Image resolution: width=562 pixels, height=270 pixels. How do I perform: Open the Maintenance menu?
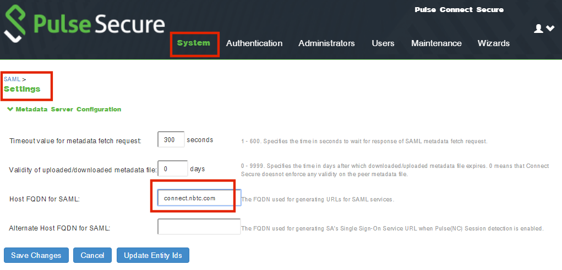coord(436,43)
